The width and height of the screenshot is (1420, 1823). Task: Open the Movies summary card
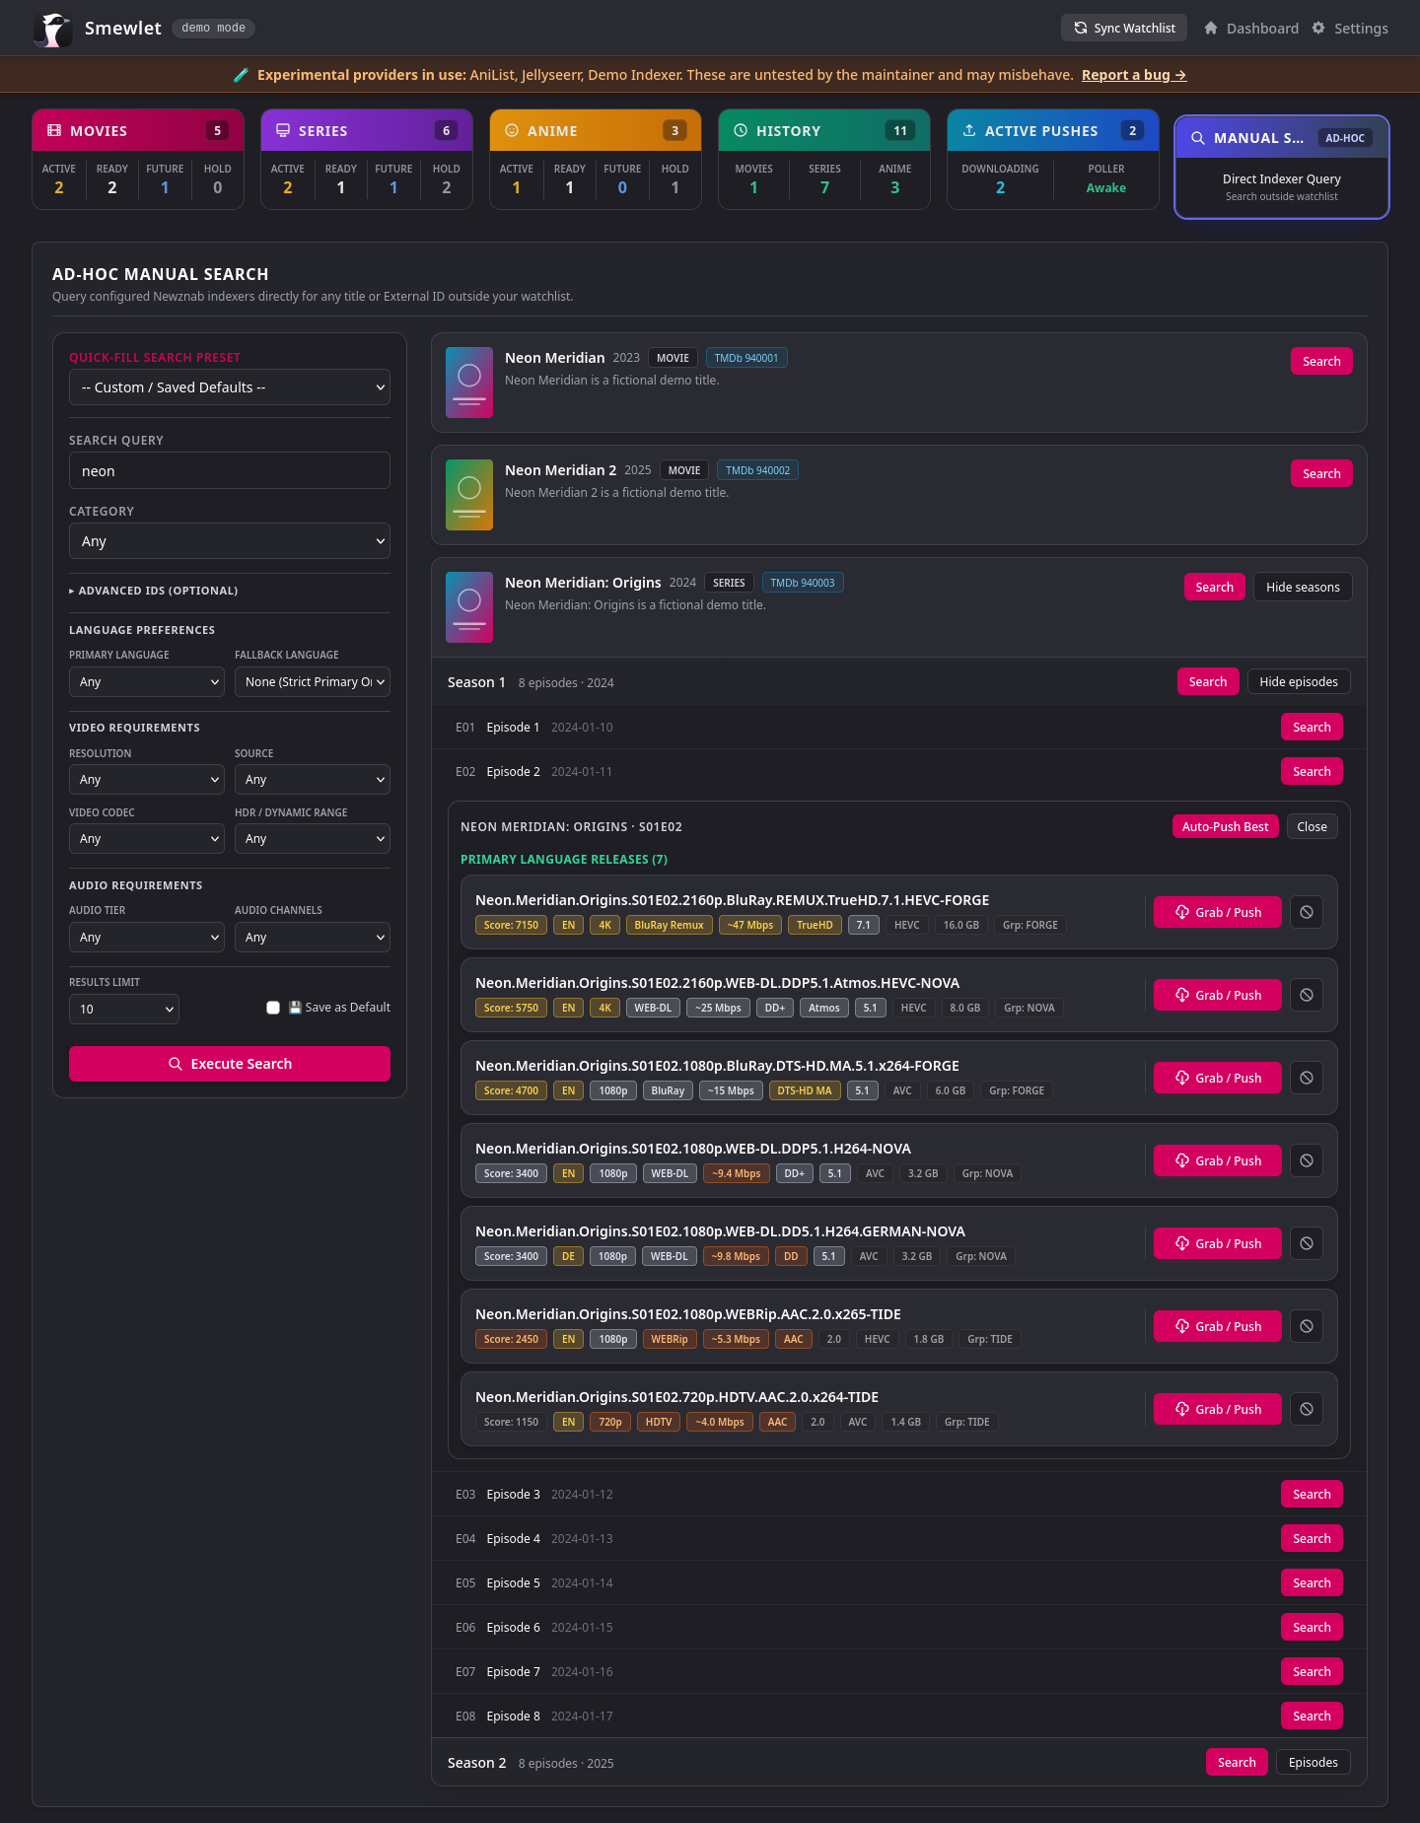[138, 159]
